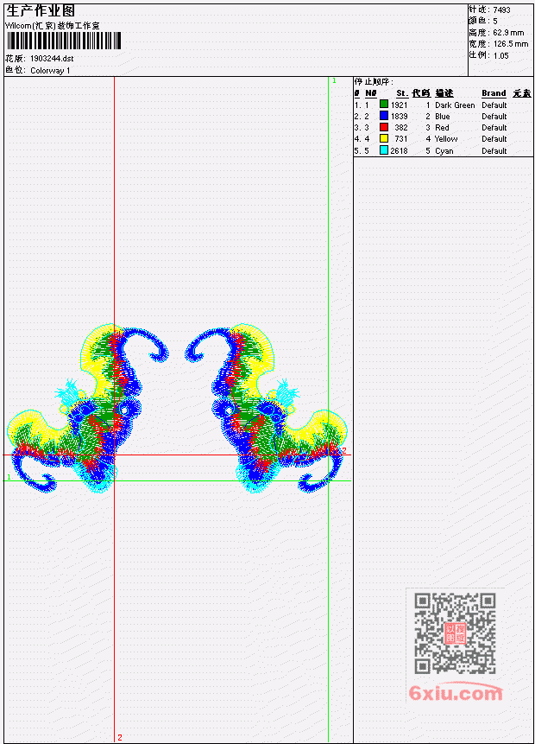Click the Blue color swatch

384,115
